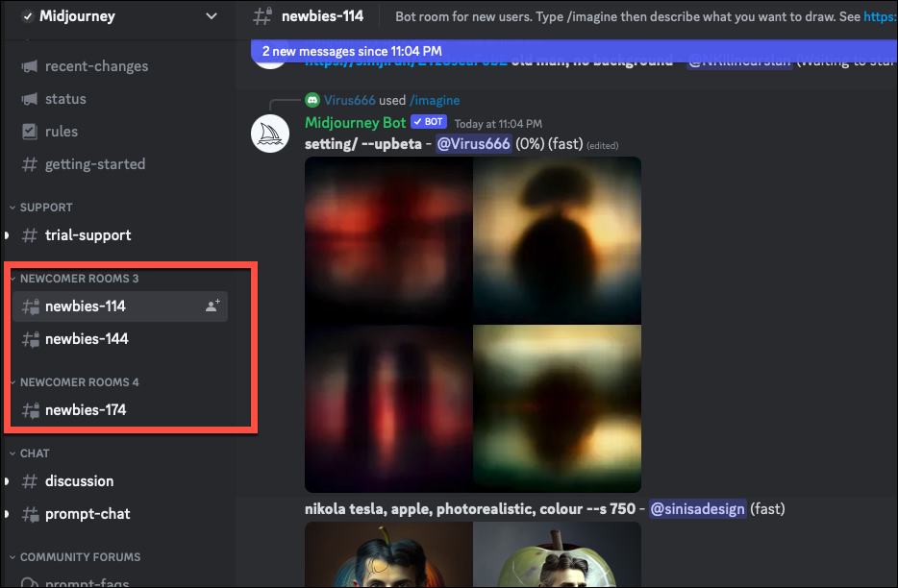Open the discussion channel
898x588 pixels.
pos(79,481)
